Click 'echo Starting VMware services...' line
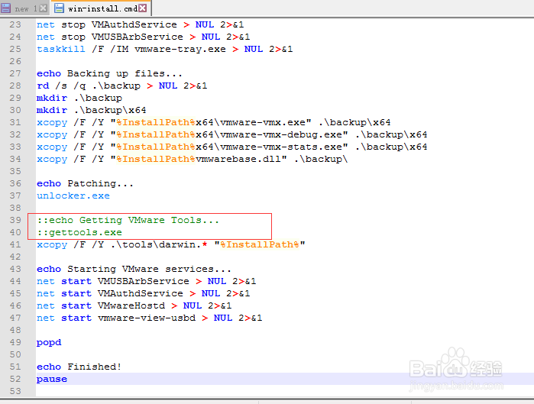534x404 pixels. tap(134, 270)
